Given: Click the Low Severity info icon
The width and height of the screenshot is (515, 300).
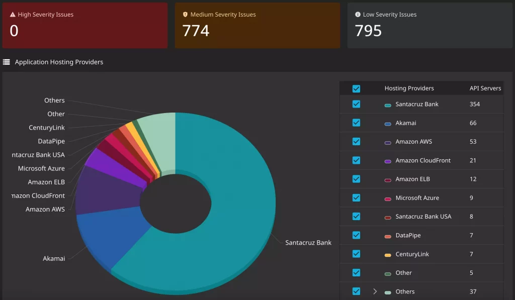Looking at the screenshot, I should 358,15.
